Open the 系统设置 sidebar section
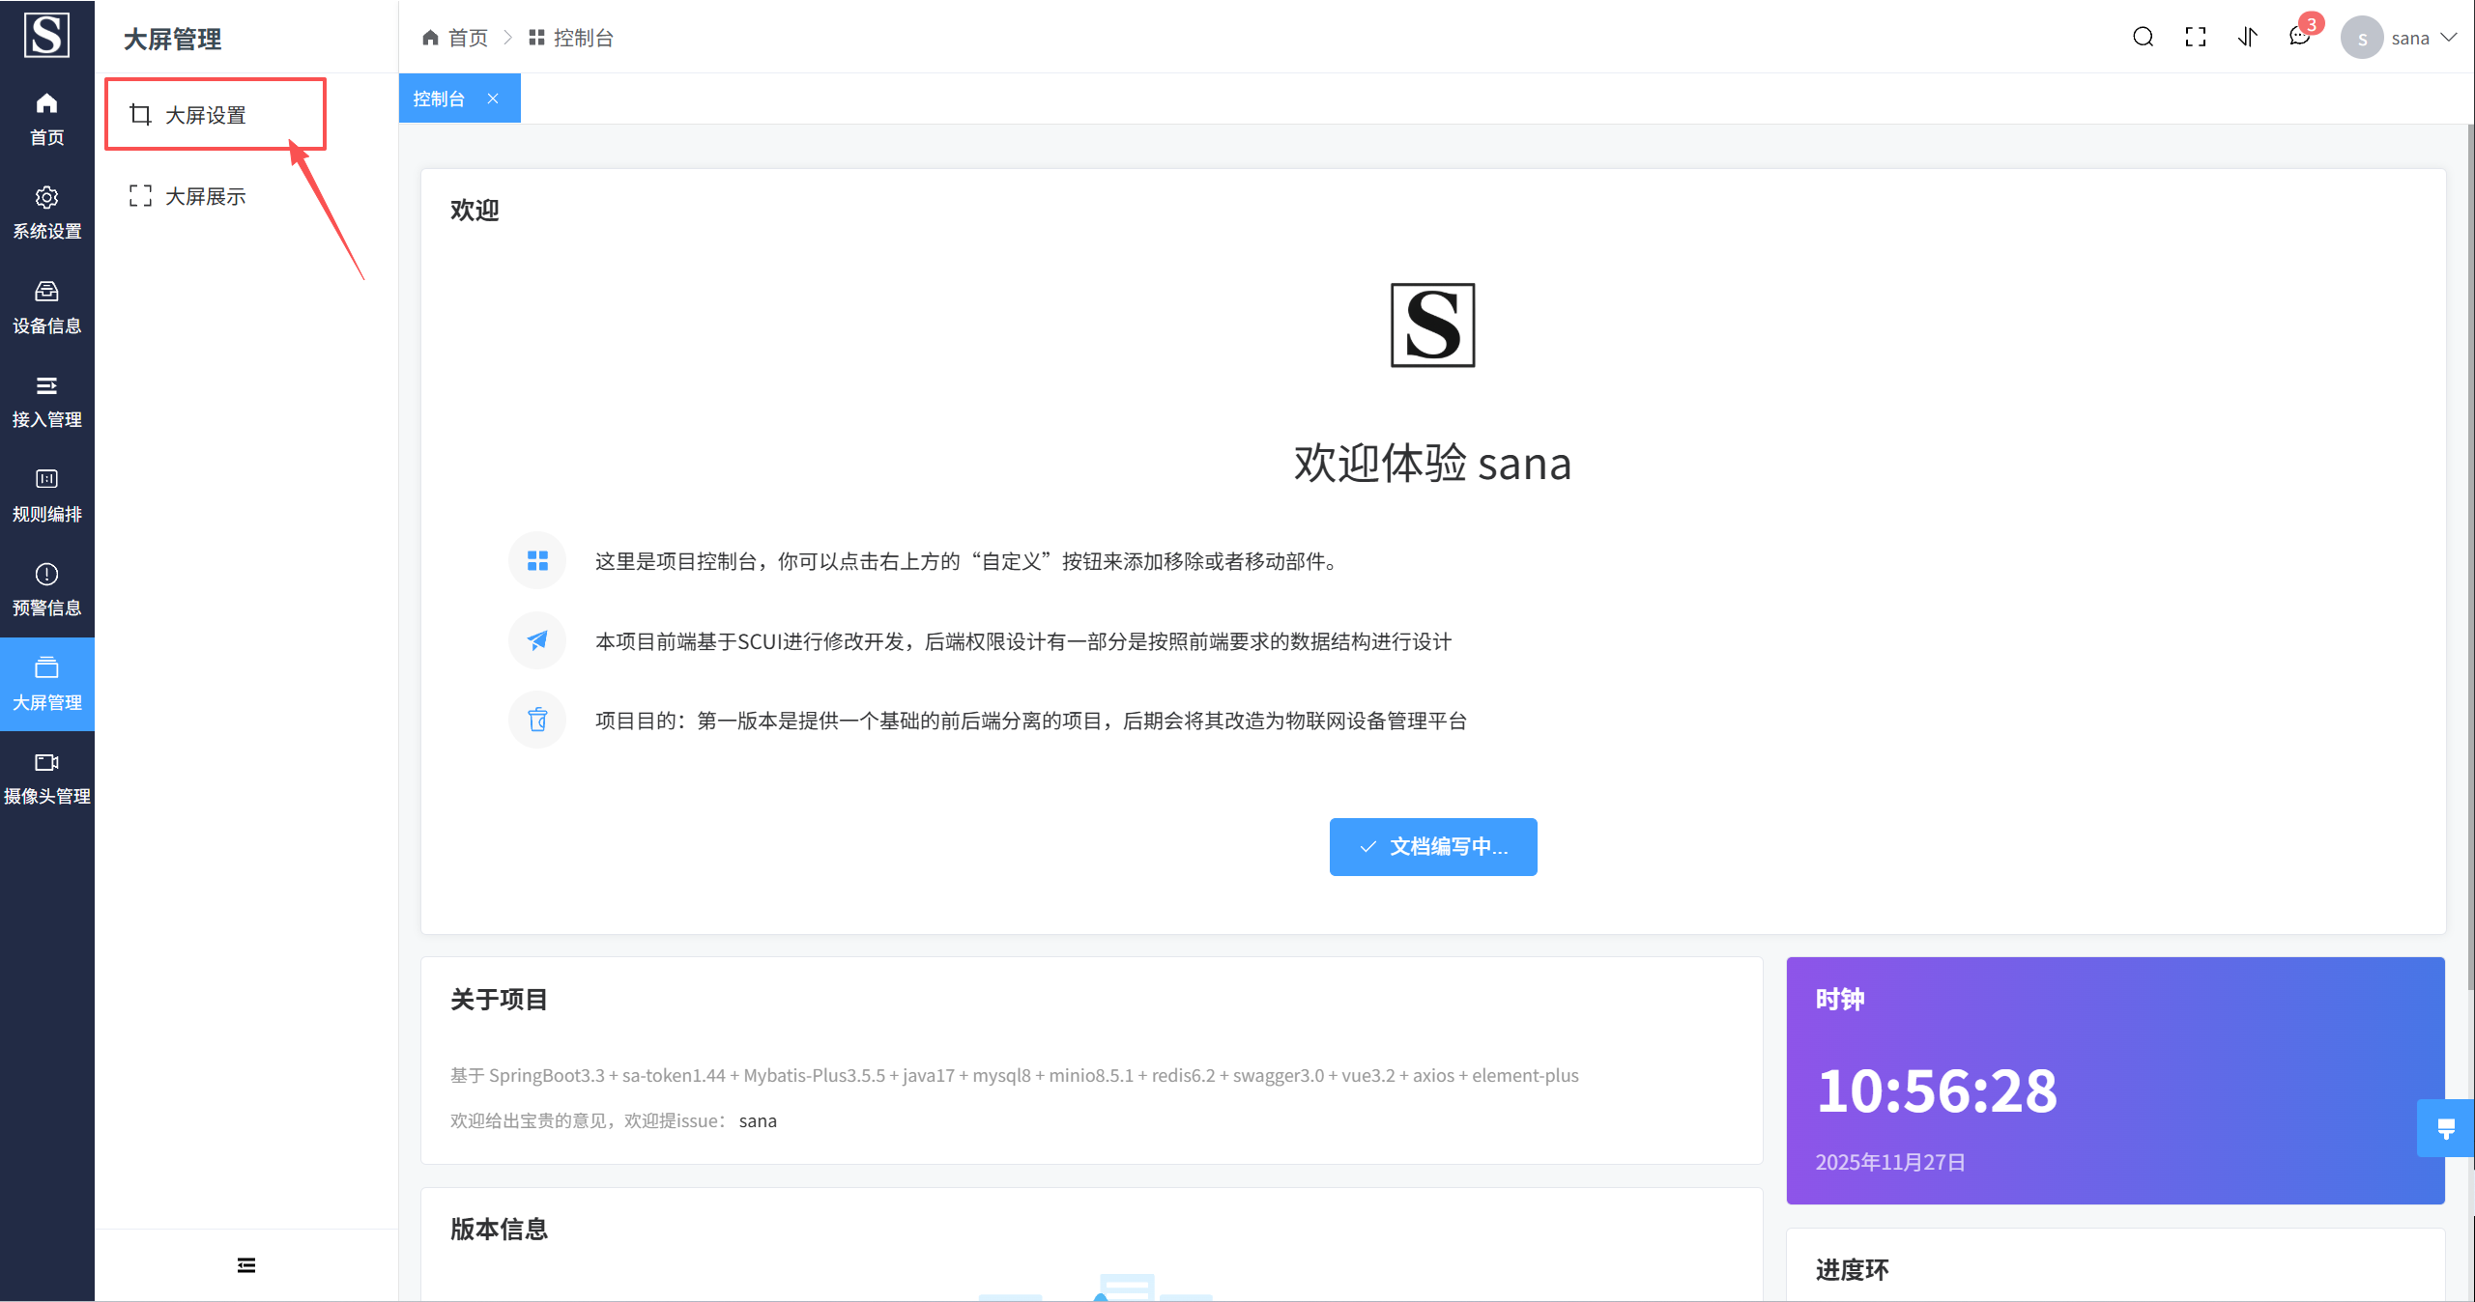 (46, 212)
